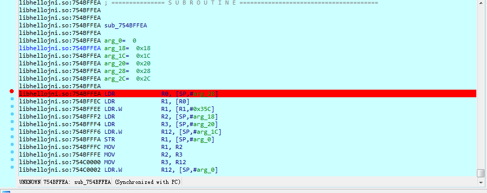487x193 pixels.
Task: Click MOV R2, R3 instruction
Action: point(143,155)
